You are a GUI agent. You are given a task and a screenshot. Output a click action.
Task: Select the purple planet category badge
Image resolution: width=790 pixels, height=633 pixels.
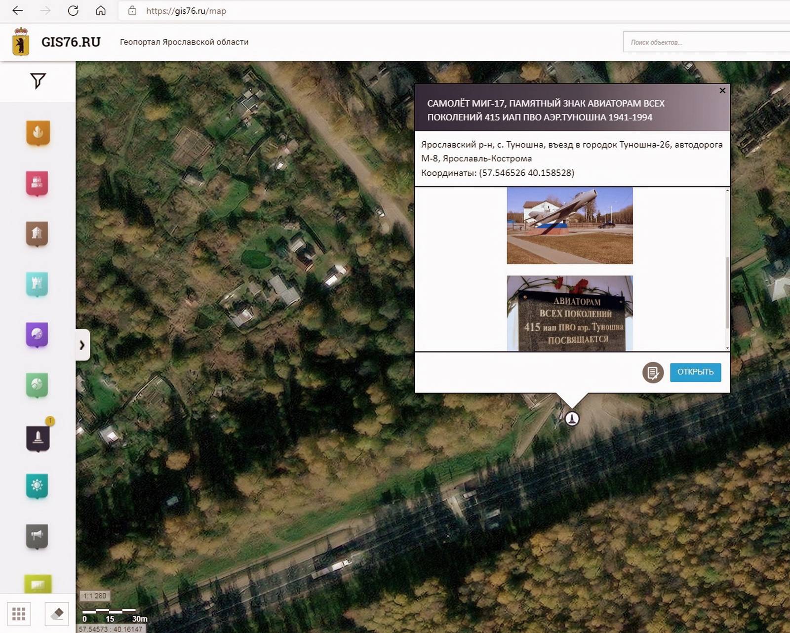click(x=37, y=335)
